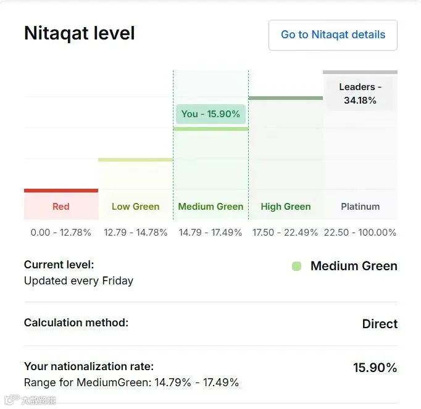
Task: Select the Medium Green level band
Action: (210, 207)
